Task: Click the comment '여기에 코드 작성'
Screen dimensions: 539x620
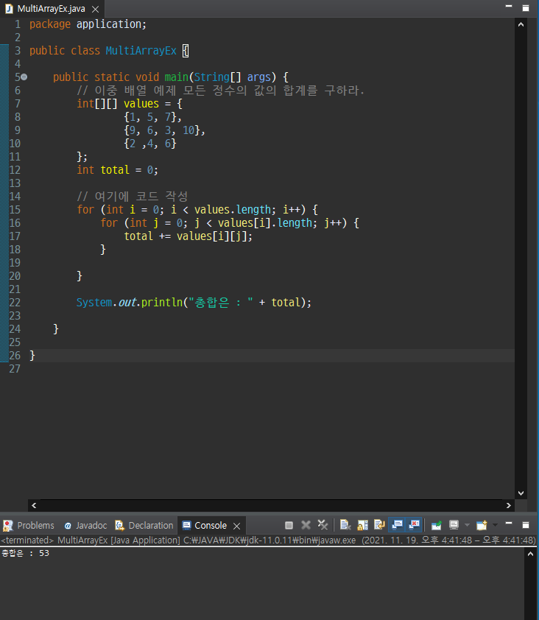Action: tap(132, 196)
